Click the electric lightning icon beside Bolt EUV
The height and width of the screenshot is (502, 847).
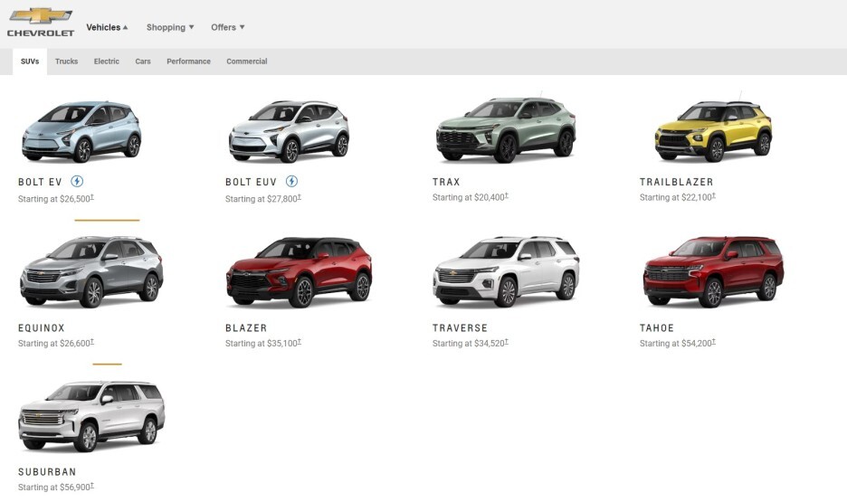click(291, 182)
